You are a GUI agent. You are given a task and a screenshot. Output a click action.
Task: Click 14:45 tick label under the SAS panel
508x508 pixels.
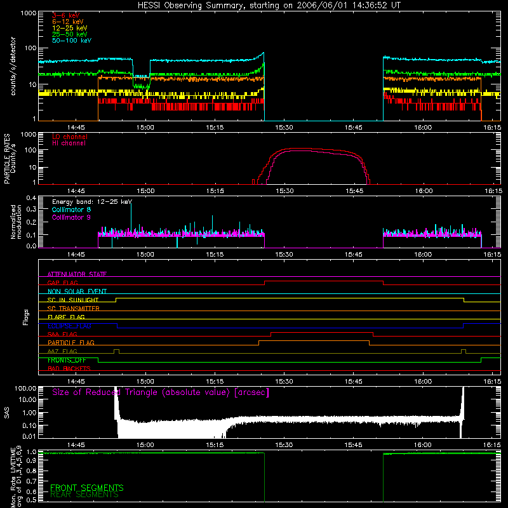pos(76,445)
